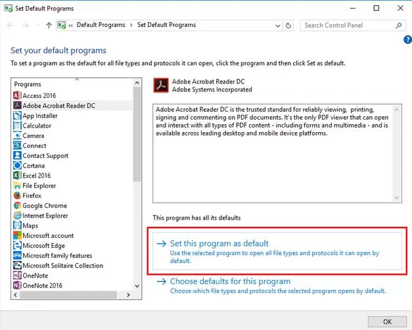Click the Programs list scroll-down arrow
Image resolution: width=412 pixels, height=330 pixels.
[137, 286]
